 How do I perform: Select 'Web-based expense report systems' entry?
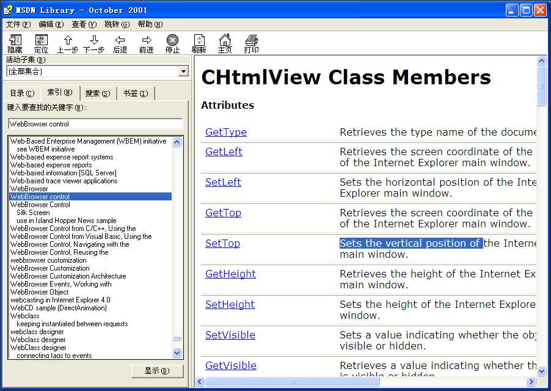click(62, 157)
